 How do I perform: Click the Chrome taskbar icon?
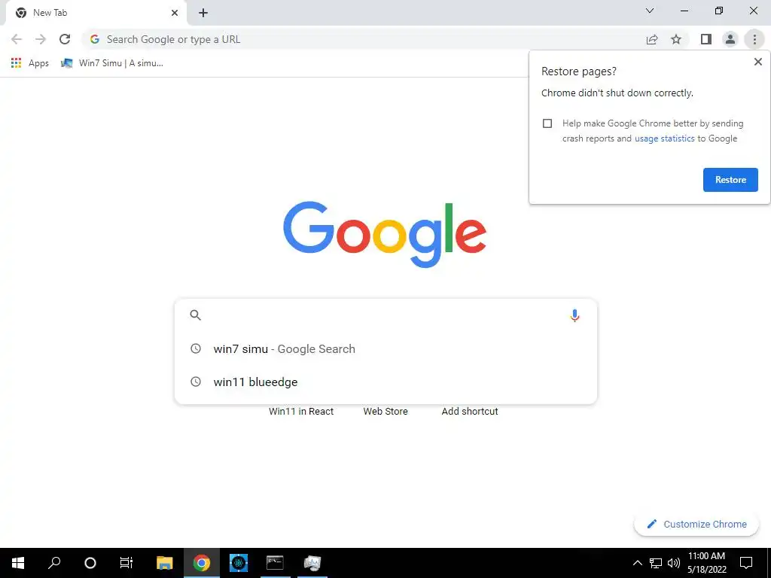pos(202,563)
